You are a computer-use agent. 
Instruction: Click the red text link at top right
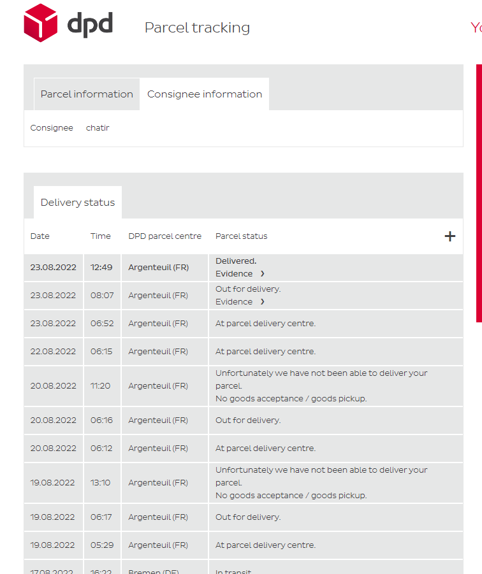tap(476, 28)
